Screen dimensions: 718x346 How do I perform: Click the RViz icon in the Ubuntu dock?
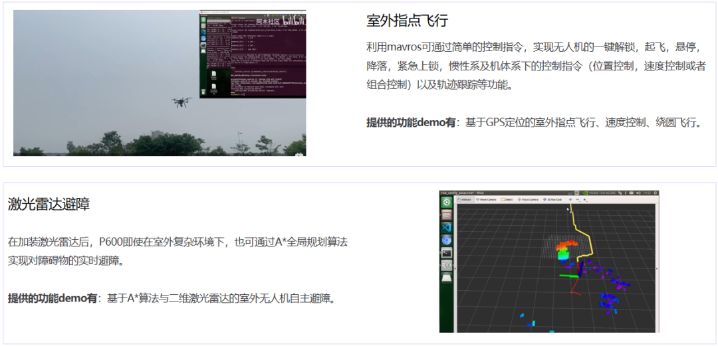pyautogui.click(x=447, y=265)
